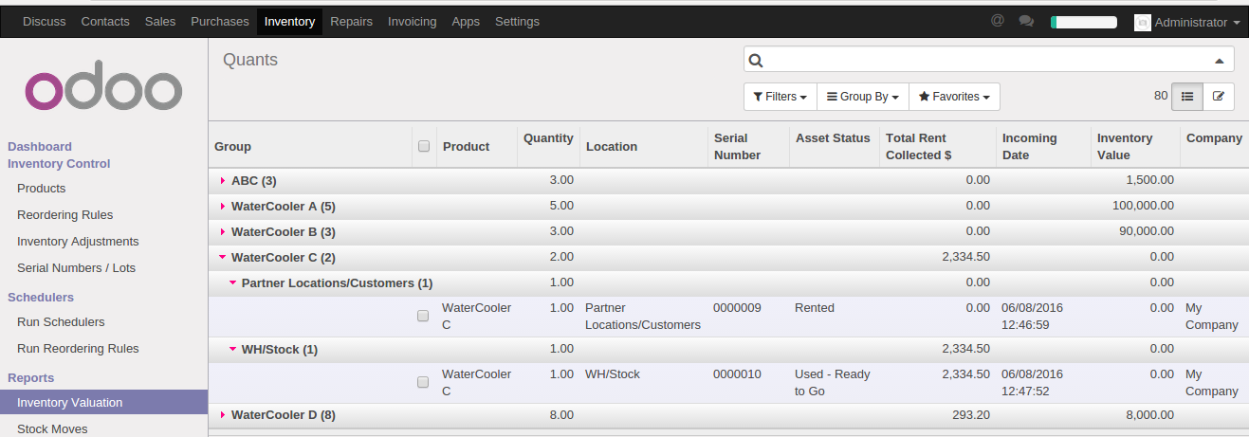This screenshot has width=1249, height=437.
Task: Open the Apps menu
Action: click(x=466, y=21)
